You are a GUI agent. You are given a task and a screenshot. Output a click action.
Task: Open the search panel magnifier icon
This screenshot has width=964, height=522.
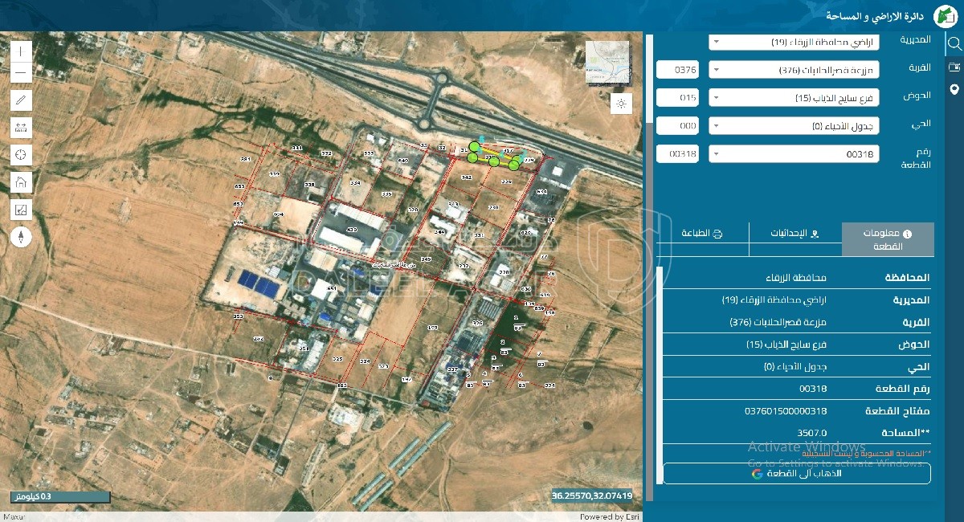pyautogui.click(x=954, y=43)
